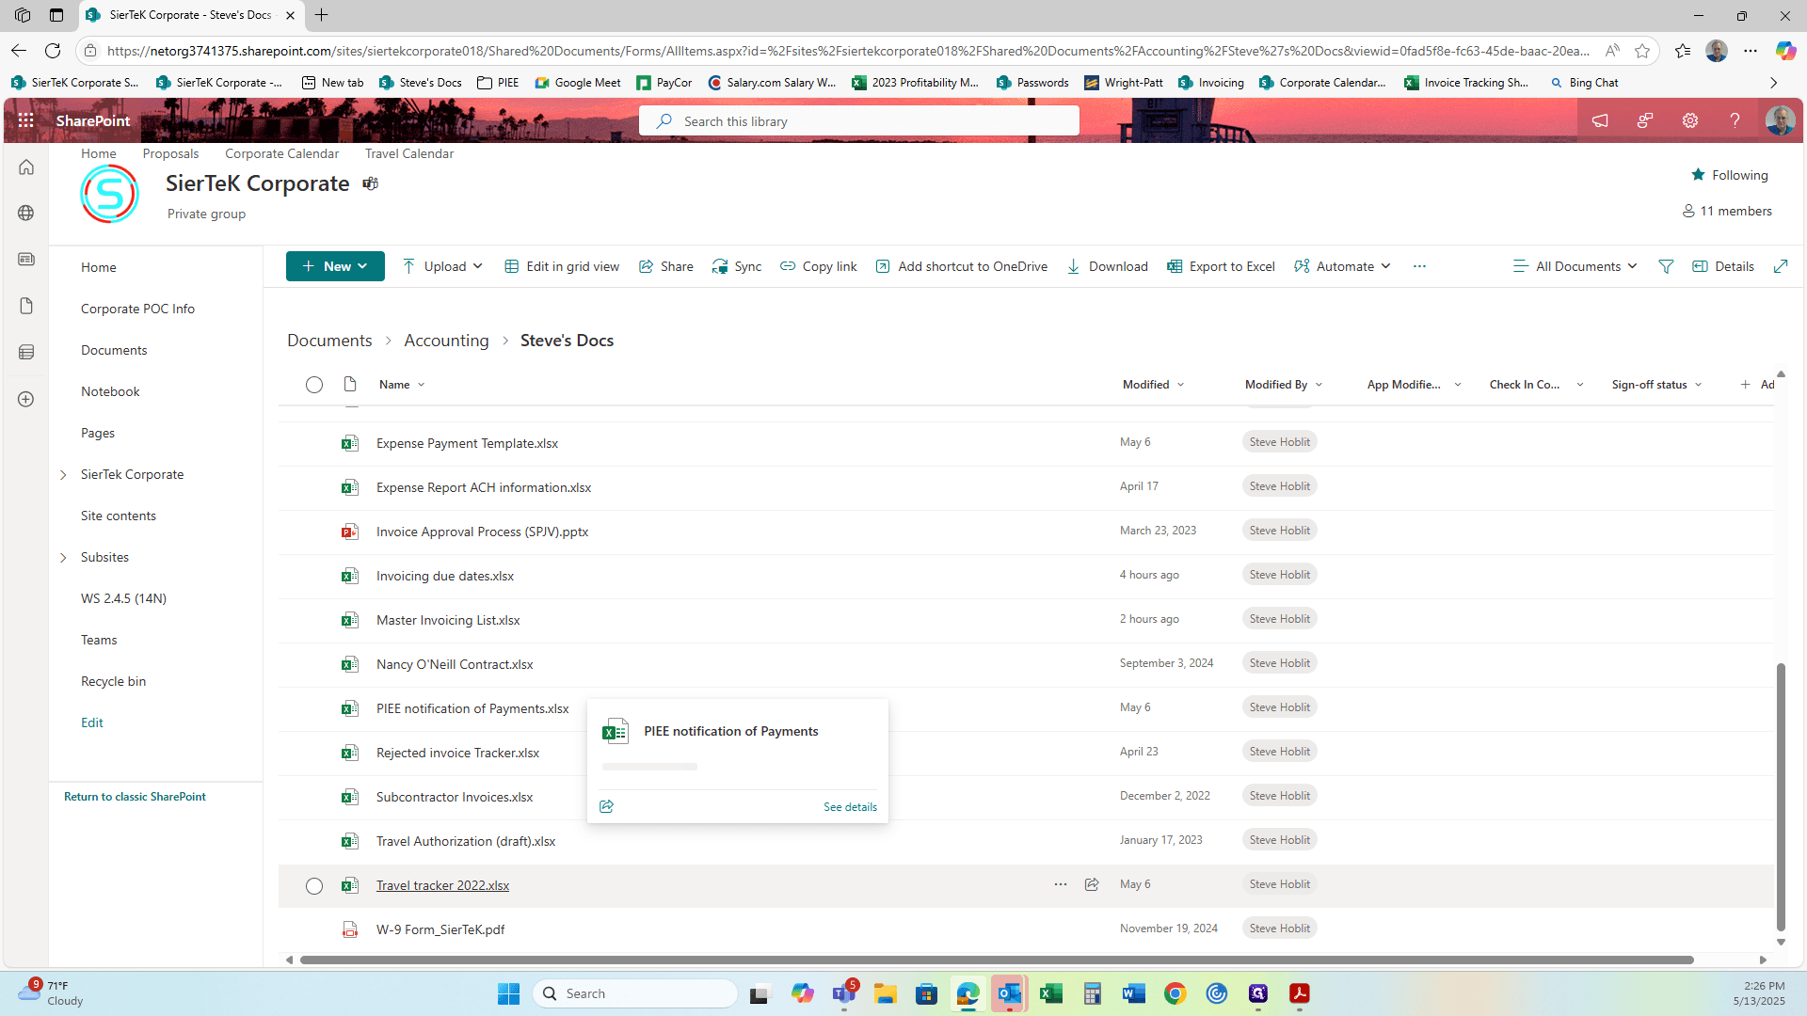The image size is (1807, 1016).
Task: Open the All Documents view selector
Action: (x=1575, y=266)
